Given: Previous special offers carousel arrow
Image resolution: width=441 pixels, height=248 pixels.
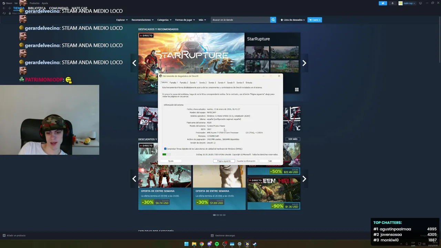Looking at the screenshot, I should (134, 179).
